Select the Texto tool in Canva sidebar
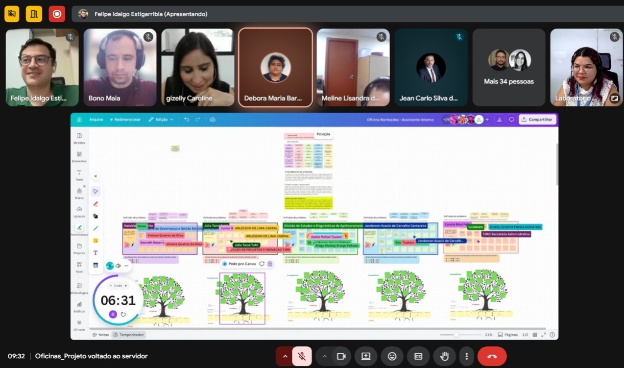Image resolution: width=624 pixels, height=368 pixels. (79, 175)
